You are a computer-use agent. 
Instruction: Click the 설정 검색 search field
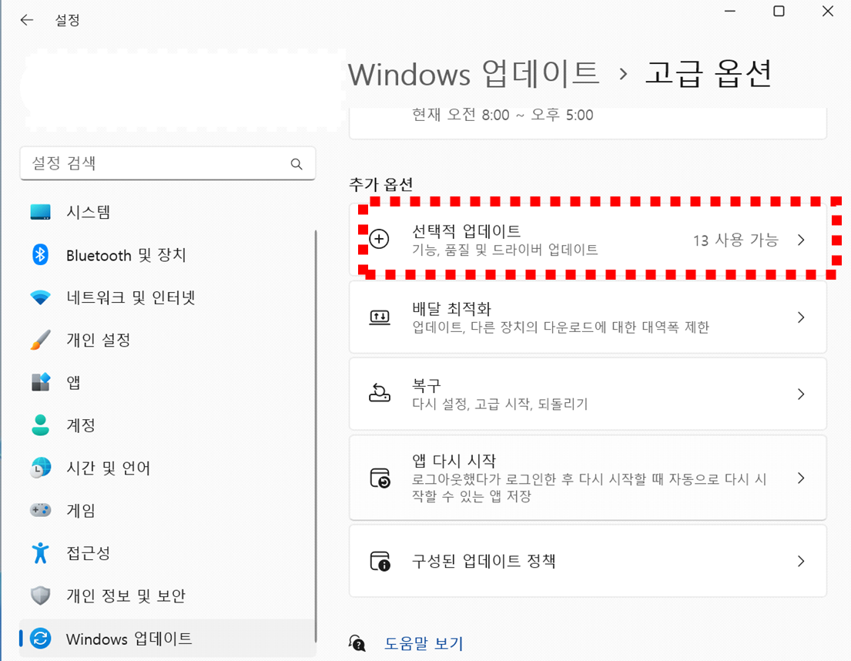pos(167,163)
